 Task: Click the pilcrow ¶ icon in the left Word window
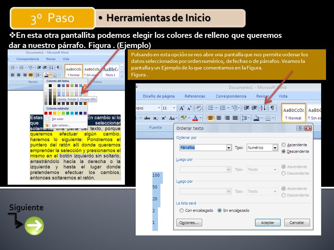click(x=58, y=68)
